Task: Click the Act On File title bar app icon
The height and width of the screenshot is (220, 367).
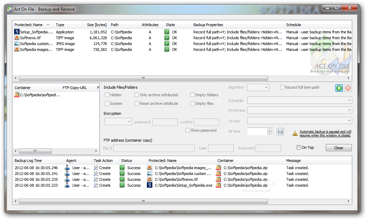Action: pyautogui.click(x=10, y=9)
